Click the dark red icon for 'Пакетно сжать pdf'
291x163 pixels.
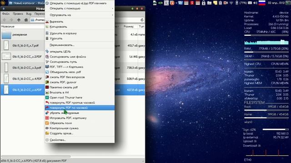47,87
